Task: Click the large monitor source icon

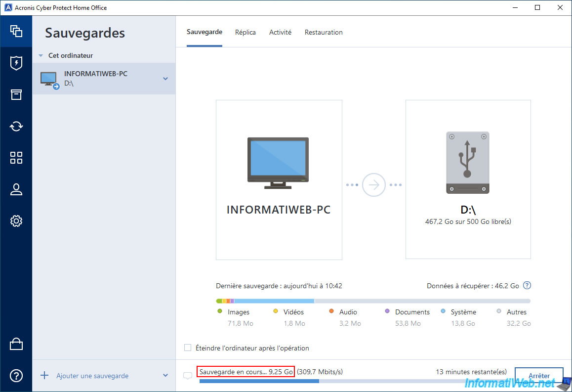Action: pos(278,163)
